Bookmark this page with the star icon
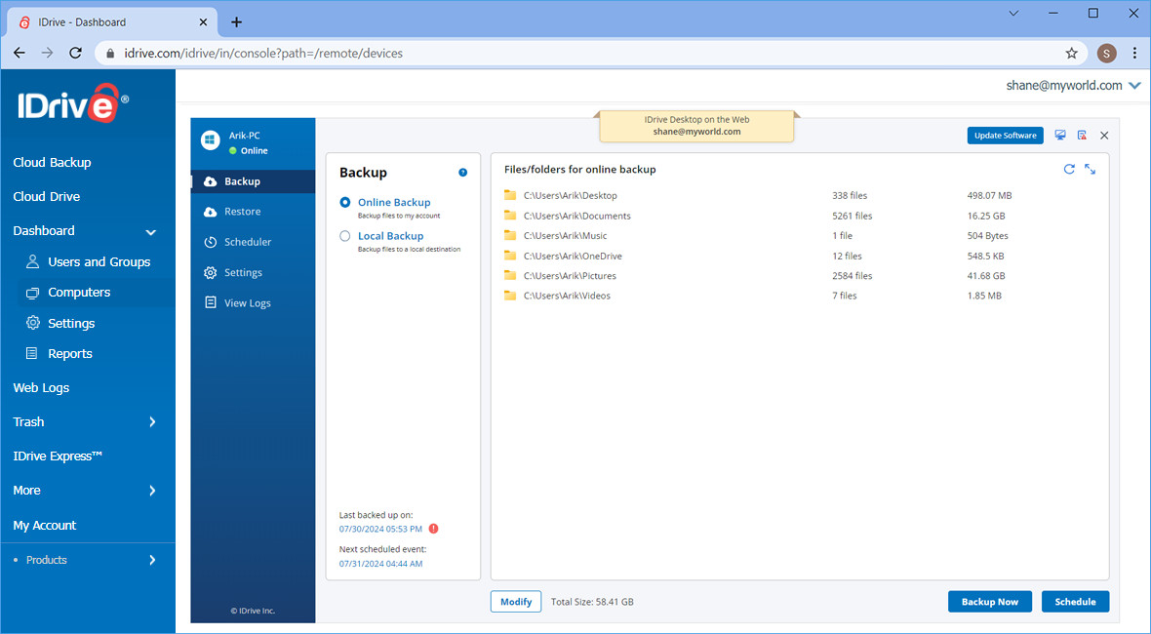This screenshot has width=1151, height=634. point(1071,53)
